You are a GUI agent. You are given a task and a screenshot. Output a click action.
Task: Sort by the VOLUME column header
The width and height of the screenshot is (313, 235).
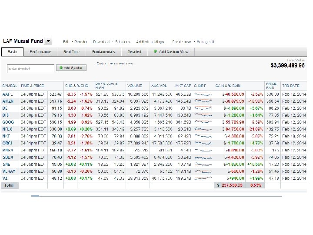135,86
